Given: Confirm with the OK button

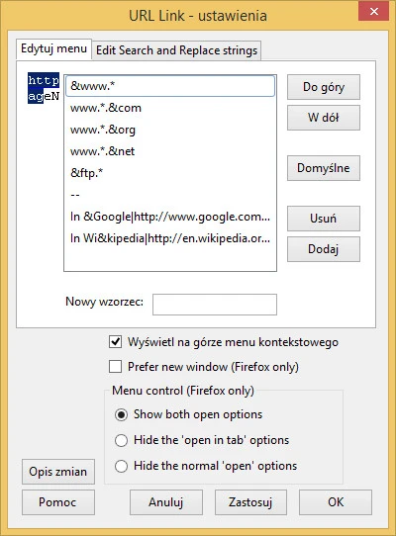Looking at the screenshot, I should pos(336,502).
